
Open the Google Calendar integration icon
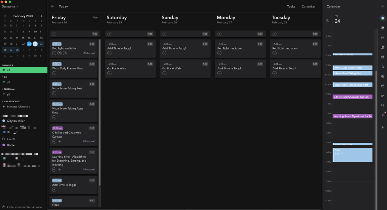point(382,18)
